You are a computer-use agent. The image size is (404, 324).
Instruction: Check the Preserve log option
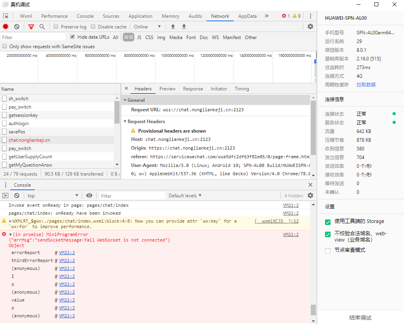56,26
